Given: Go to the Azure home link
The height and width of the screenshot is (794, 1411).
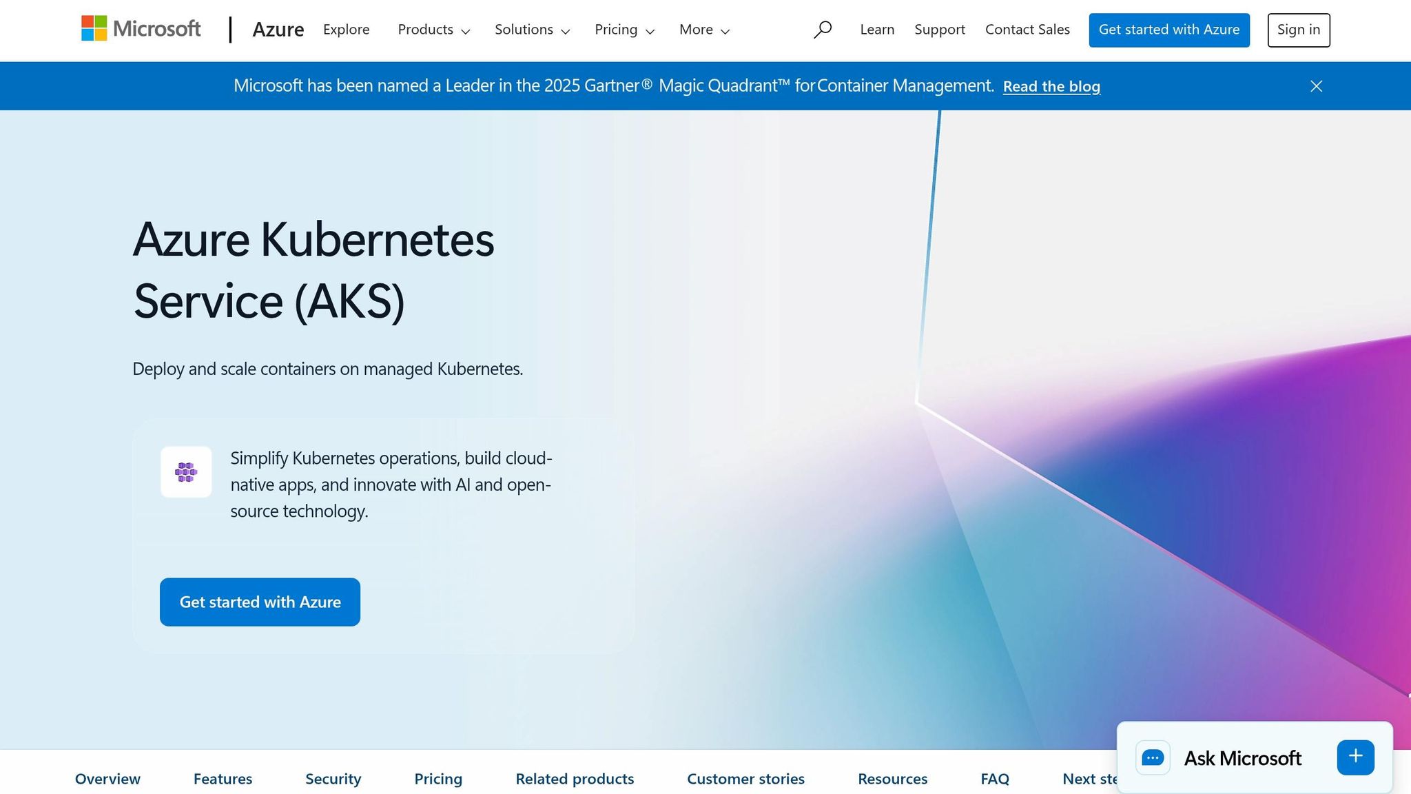Looking at the screenshot, I should [x=278, y=30].
